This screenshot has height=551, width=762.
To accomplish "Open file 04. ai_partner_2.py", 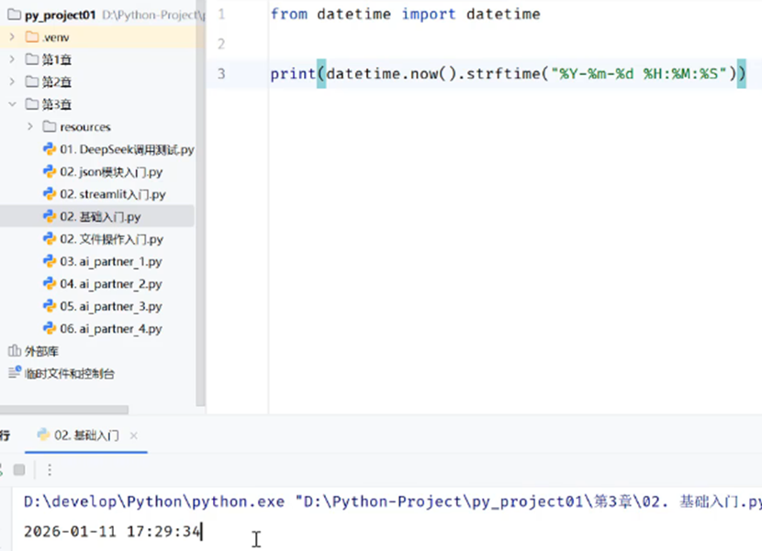I will pos(111,284).
